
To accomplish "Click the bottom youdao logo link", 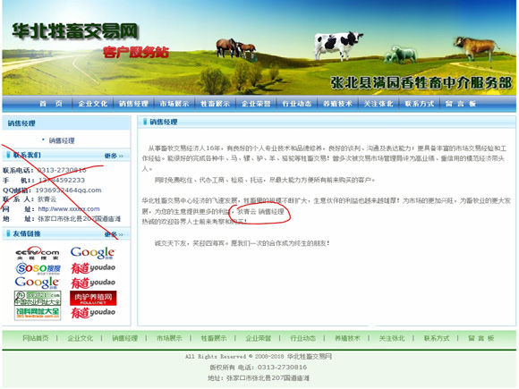I will point(93,313).
